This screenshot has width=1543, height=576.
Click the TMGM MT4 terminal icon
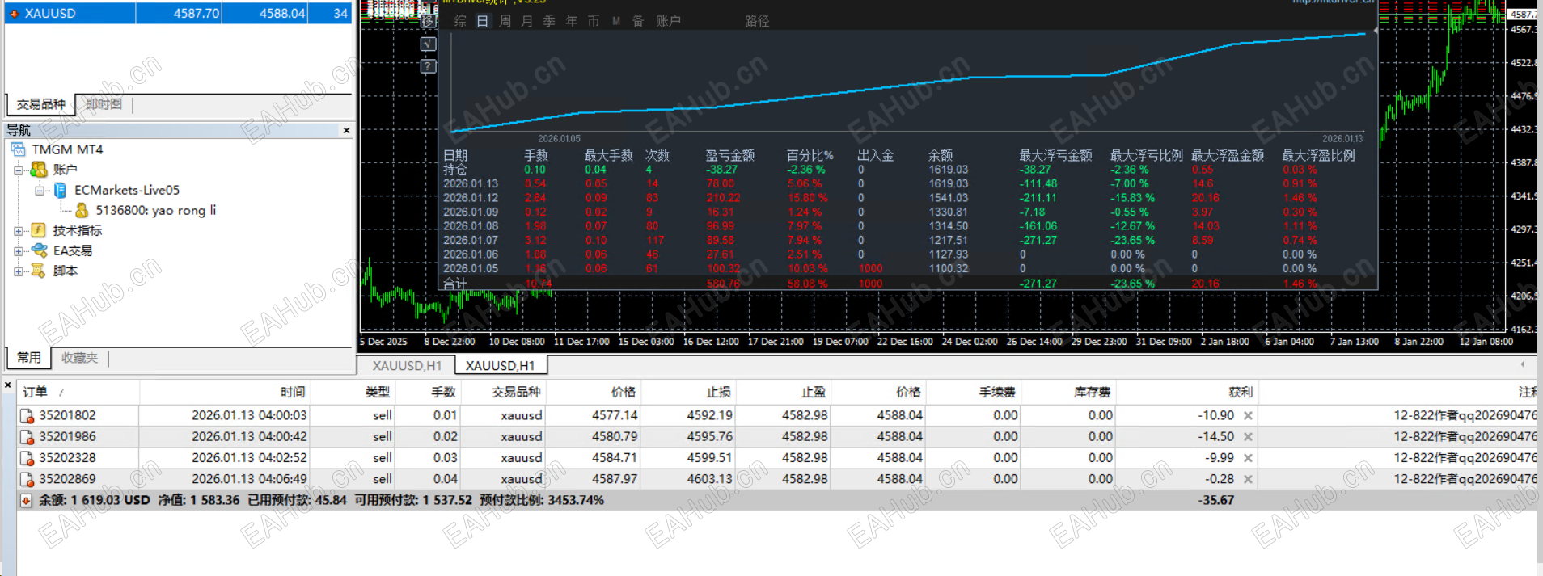point(19,149)
